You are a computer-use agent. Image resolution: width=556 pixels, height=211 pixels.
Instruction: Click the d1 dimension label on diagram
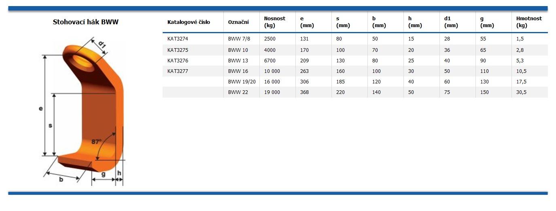click(102, 45)
